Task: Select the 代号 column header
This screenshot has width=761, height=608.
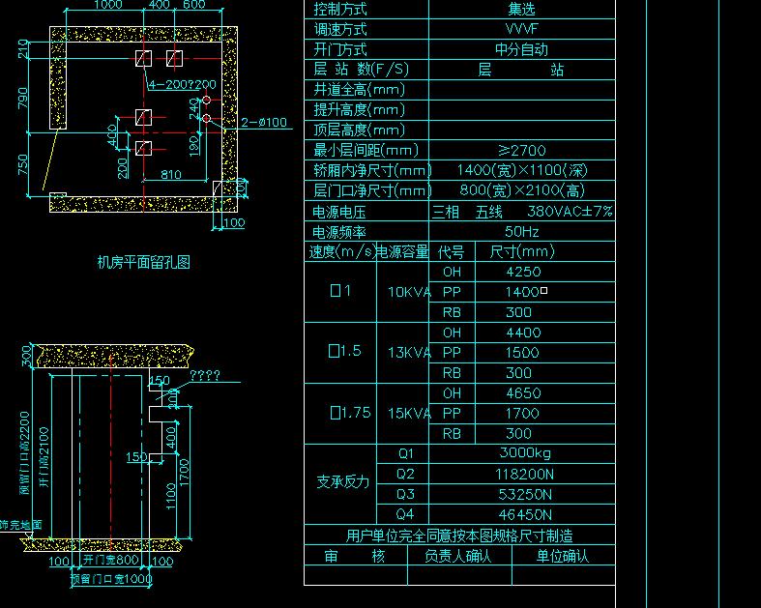Action: click(452, 252)
